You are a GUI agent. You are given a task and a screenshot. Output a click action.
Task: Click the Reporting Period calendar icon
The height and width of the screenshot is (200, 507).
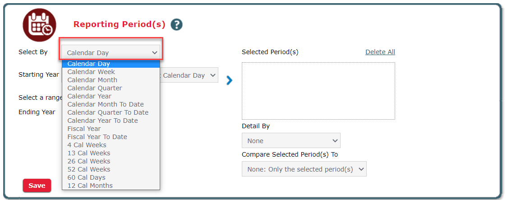coord(39,25)
